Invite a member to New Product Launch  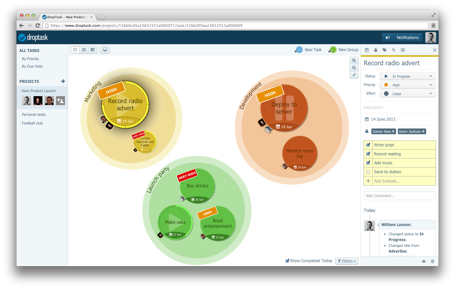tap(60, 101)
